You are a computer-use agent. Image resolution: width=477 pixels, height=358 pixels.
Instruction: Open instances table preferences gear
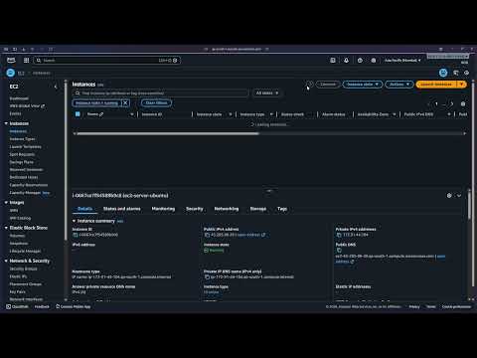click(463, 103)
